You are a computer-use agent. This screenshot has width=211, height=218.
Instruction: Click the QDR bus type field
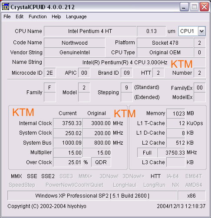101,162
